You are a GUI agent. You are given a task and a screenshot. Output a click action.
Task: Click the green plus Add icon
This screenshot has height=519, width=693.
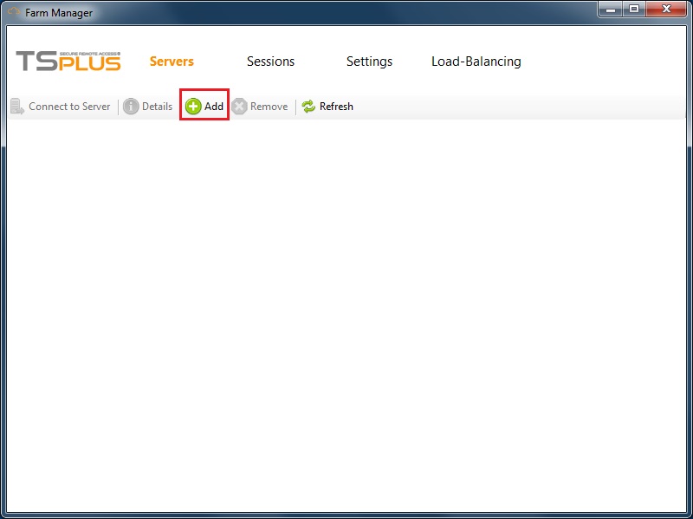pos(193,107)
